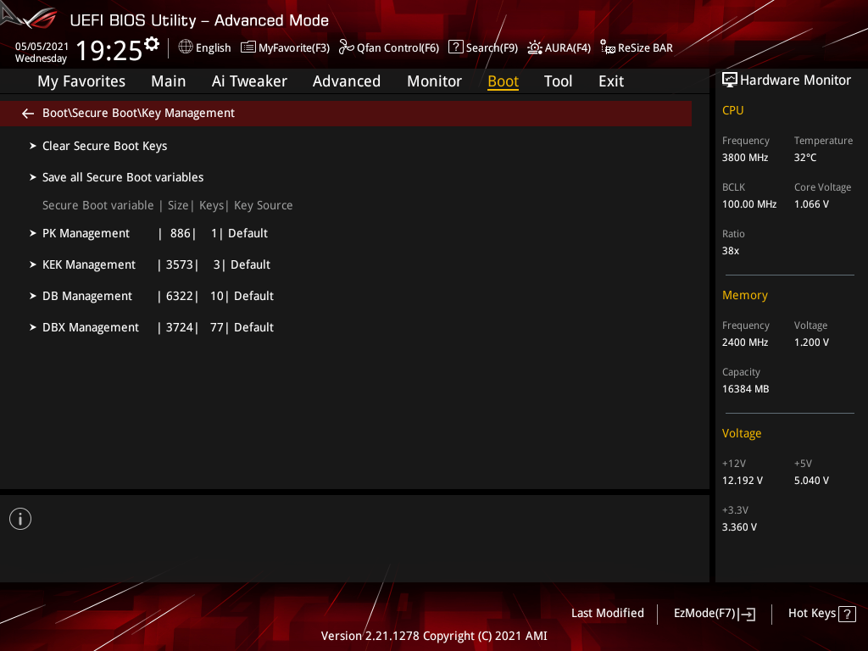Image resolution: width=868 pixels, height=651 pixels.
Task: Open the MyFavorite list icon
Action: click(x=248, y=47)
